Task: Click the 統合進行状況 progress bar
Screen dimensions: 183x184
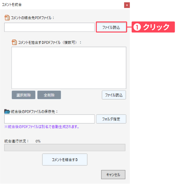Action: [65, 147]
